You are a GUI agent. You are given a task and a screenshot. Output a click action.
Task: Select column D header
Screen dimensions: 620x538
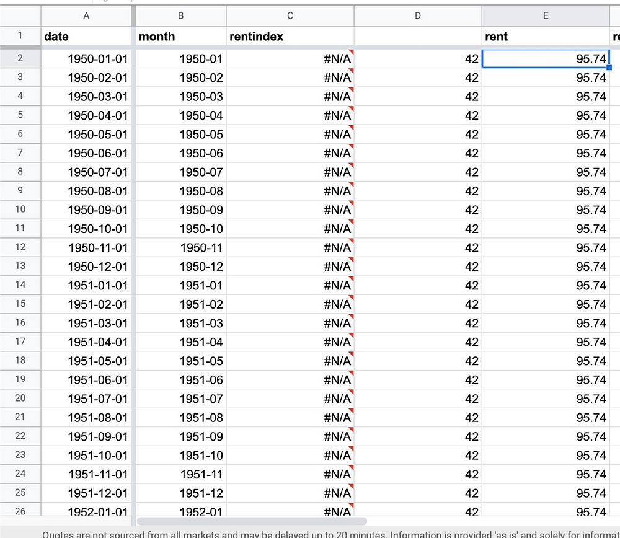coord(417,16)
